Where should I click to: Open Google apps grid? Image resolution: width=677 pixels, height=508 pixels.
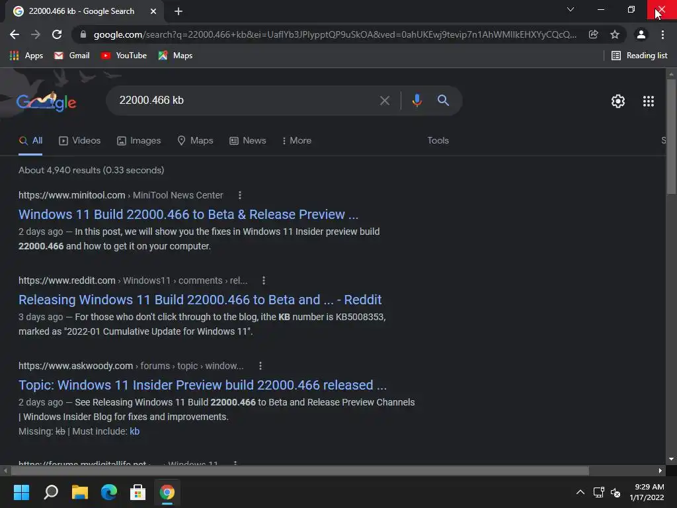[649, 101]
